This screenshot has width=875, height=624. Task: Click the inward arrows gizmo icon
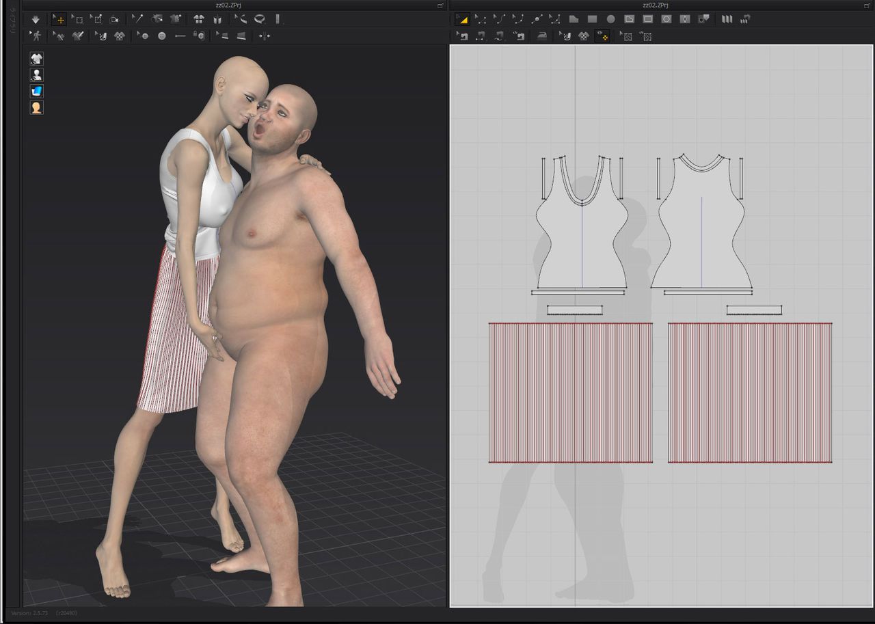[265, 36]
